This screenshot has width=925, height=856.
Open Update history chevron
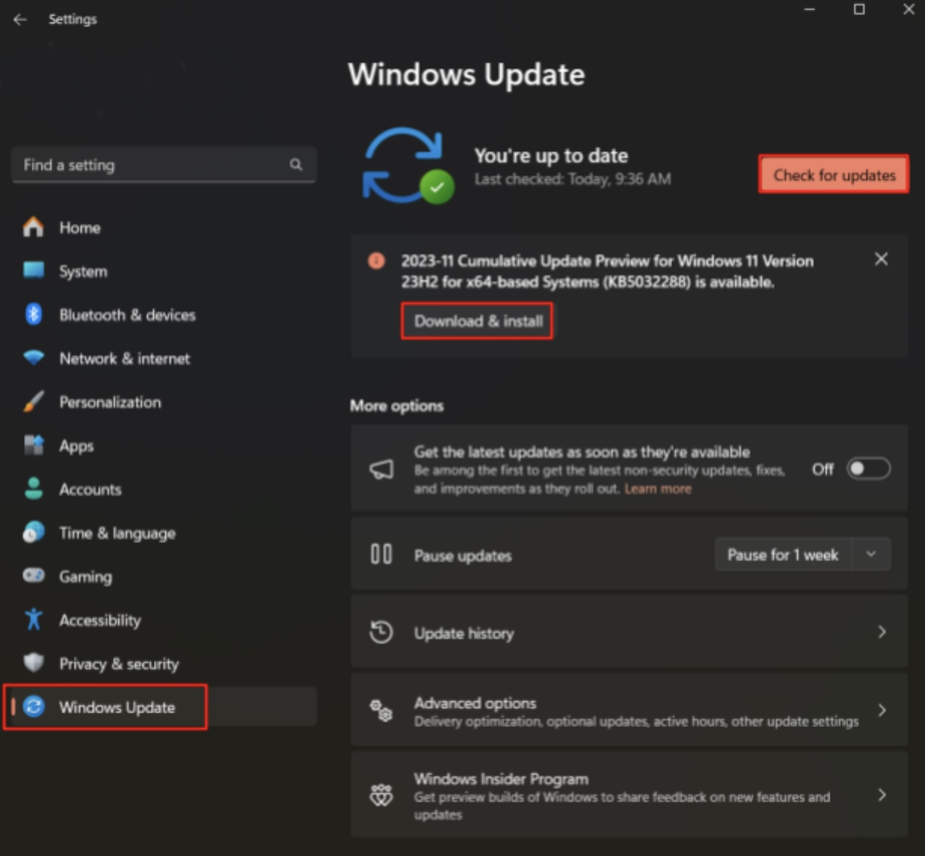(x=881, y=632)
